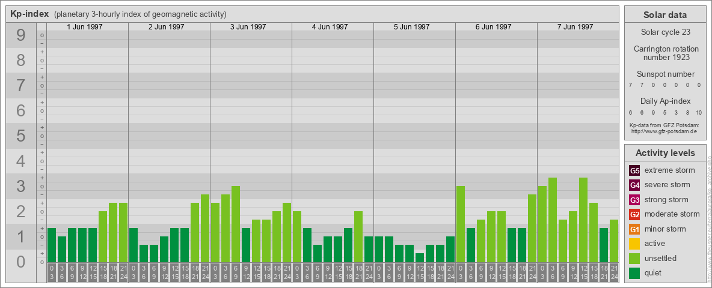This screenshot has width=712, height=288.
Task: Click the number 9 on the Kp axis
Action: tap(20, 35)
